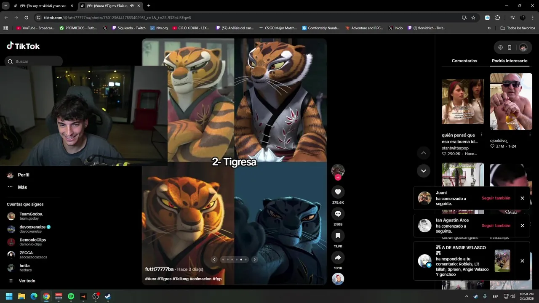
Task: Like the Tigresa post with the heart icon
Action: 338,192
